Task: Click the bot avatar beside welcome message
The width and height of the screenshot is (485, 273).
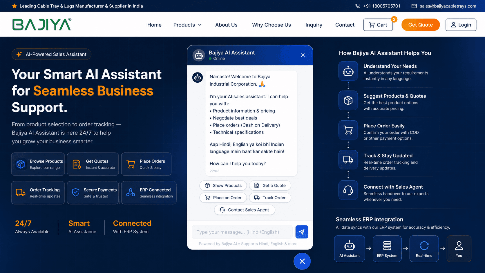Action: click(x=198, y=77)
